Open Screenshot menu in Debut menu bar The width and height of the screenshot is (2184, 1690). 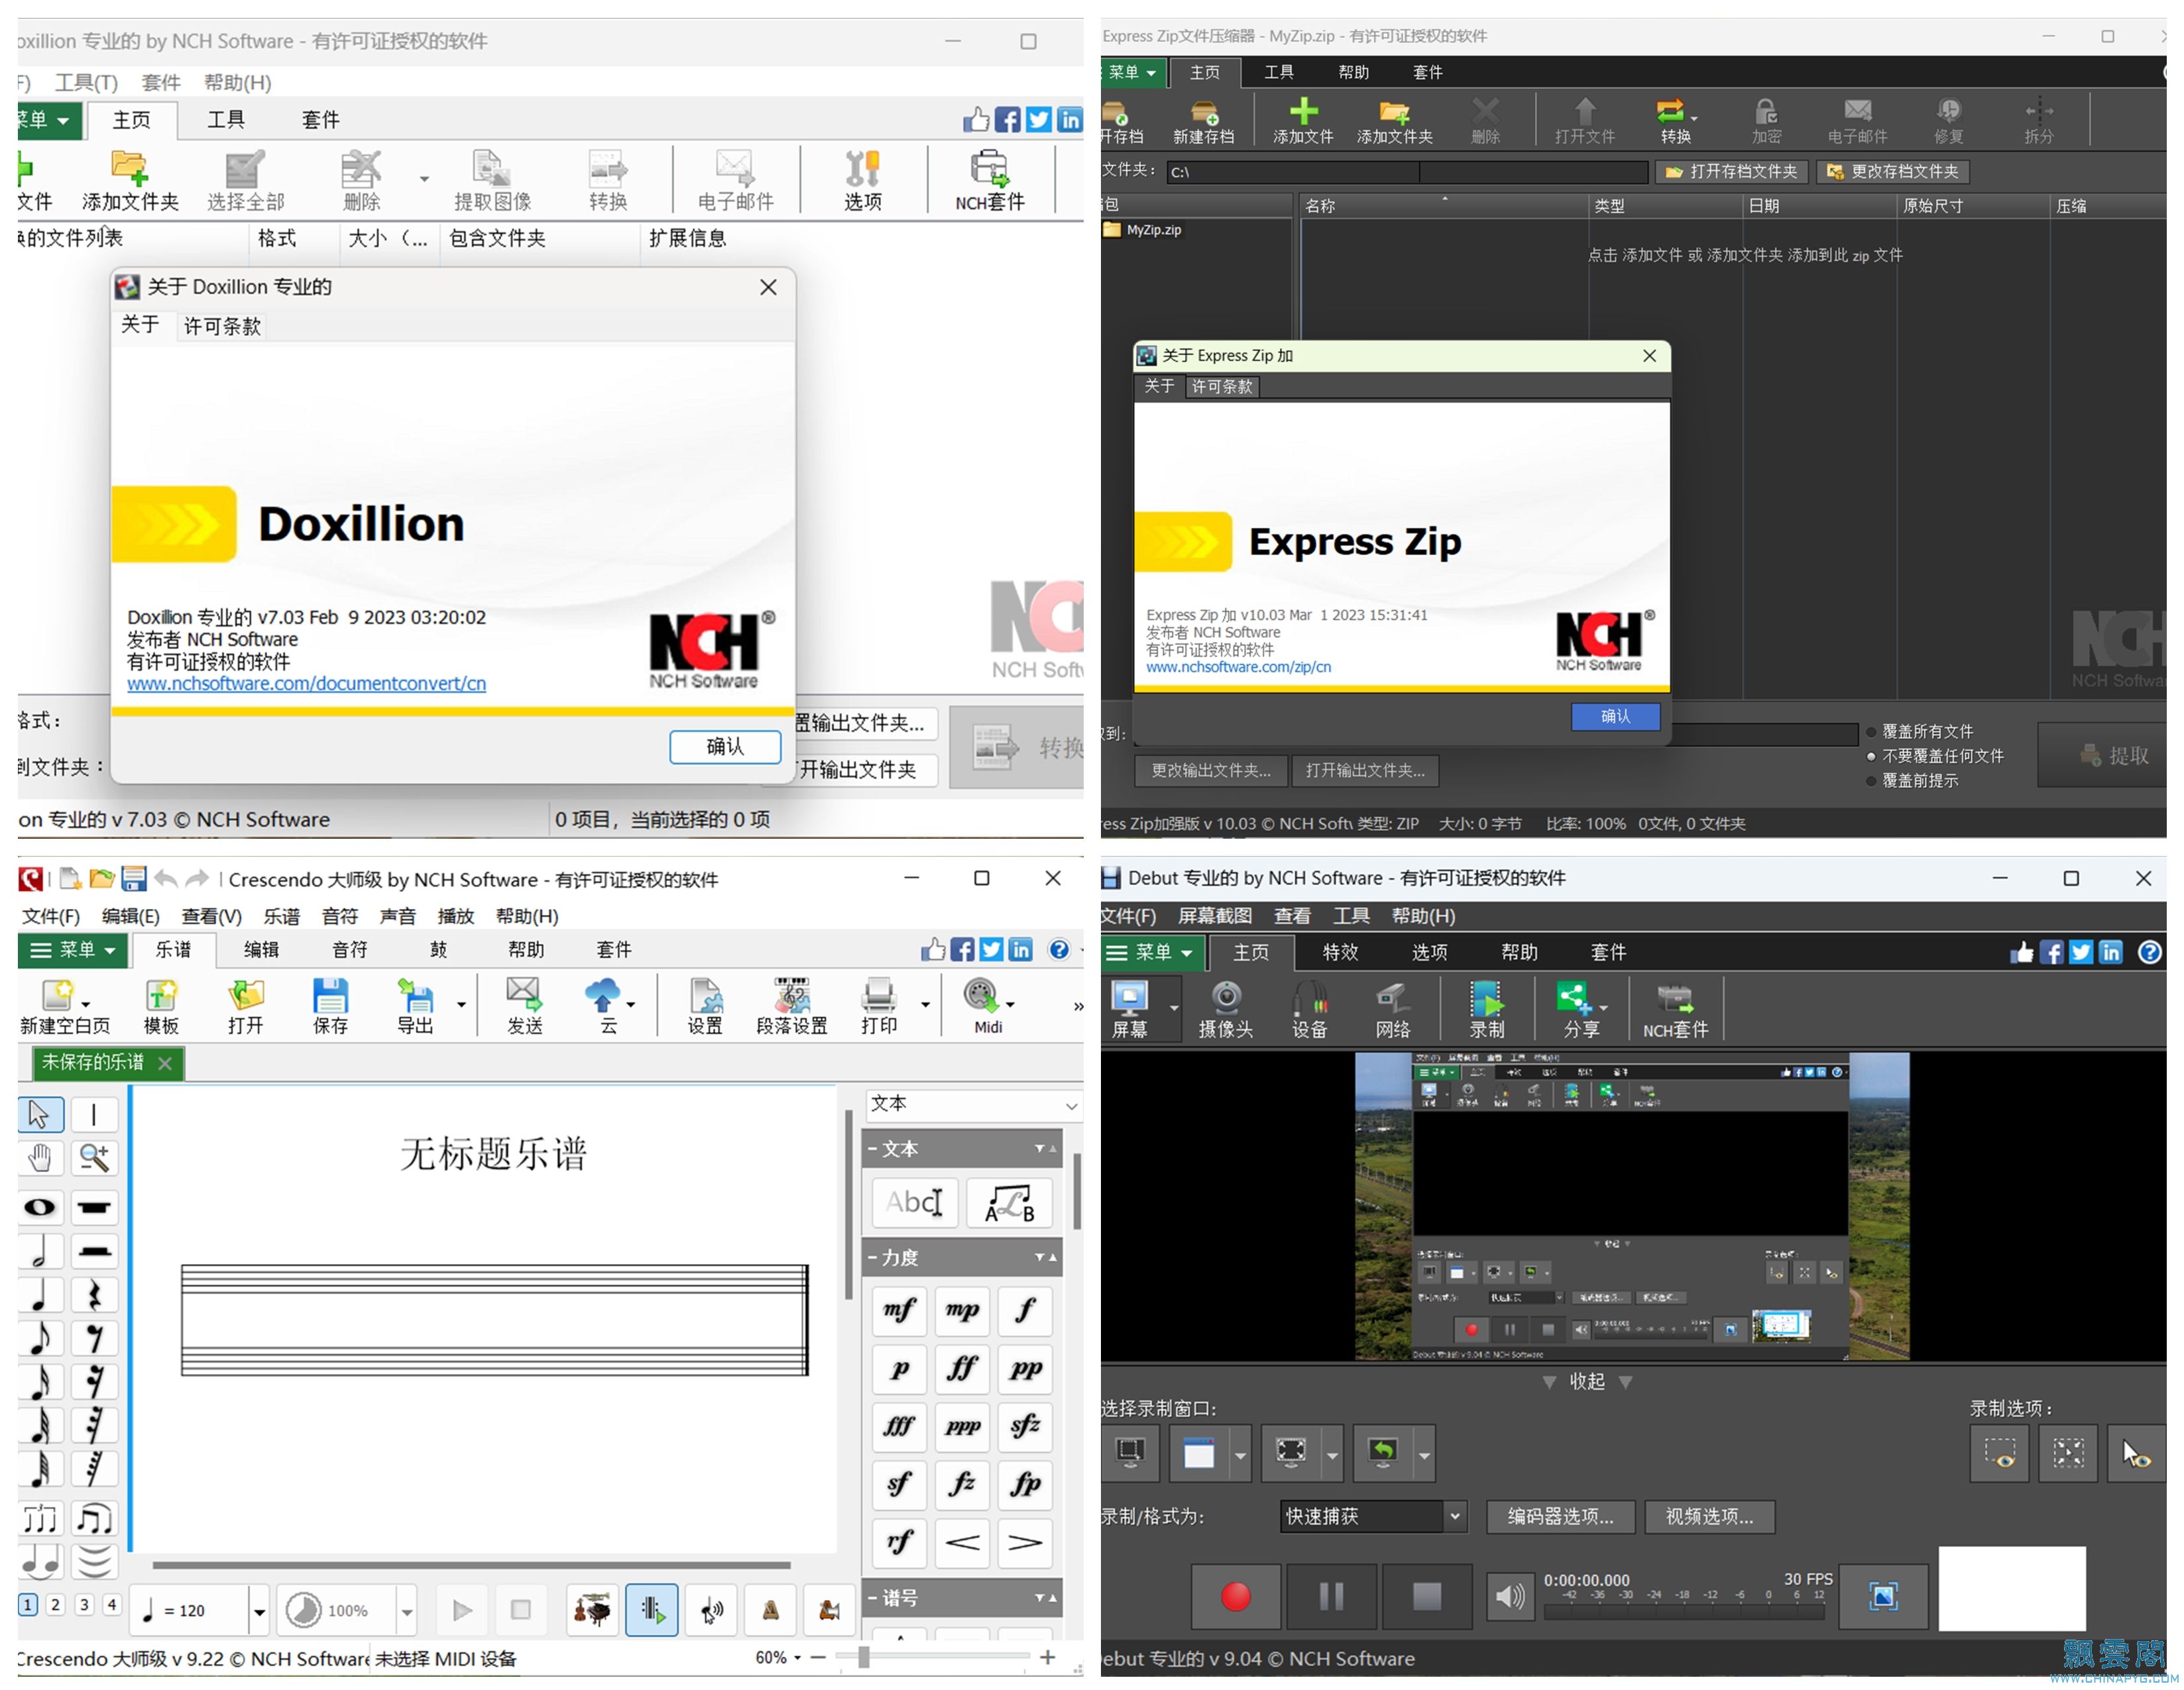[1214, 916]
